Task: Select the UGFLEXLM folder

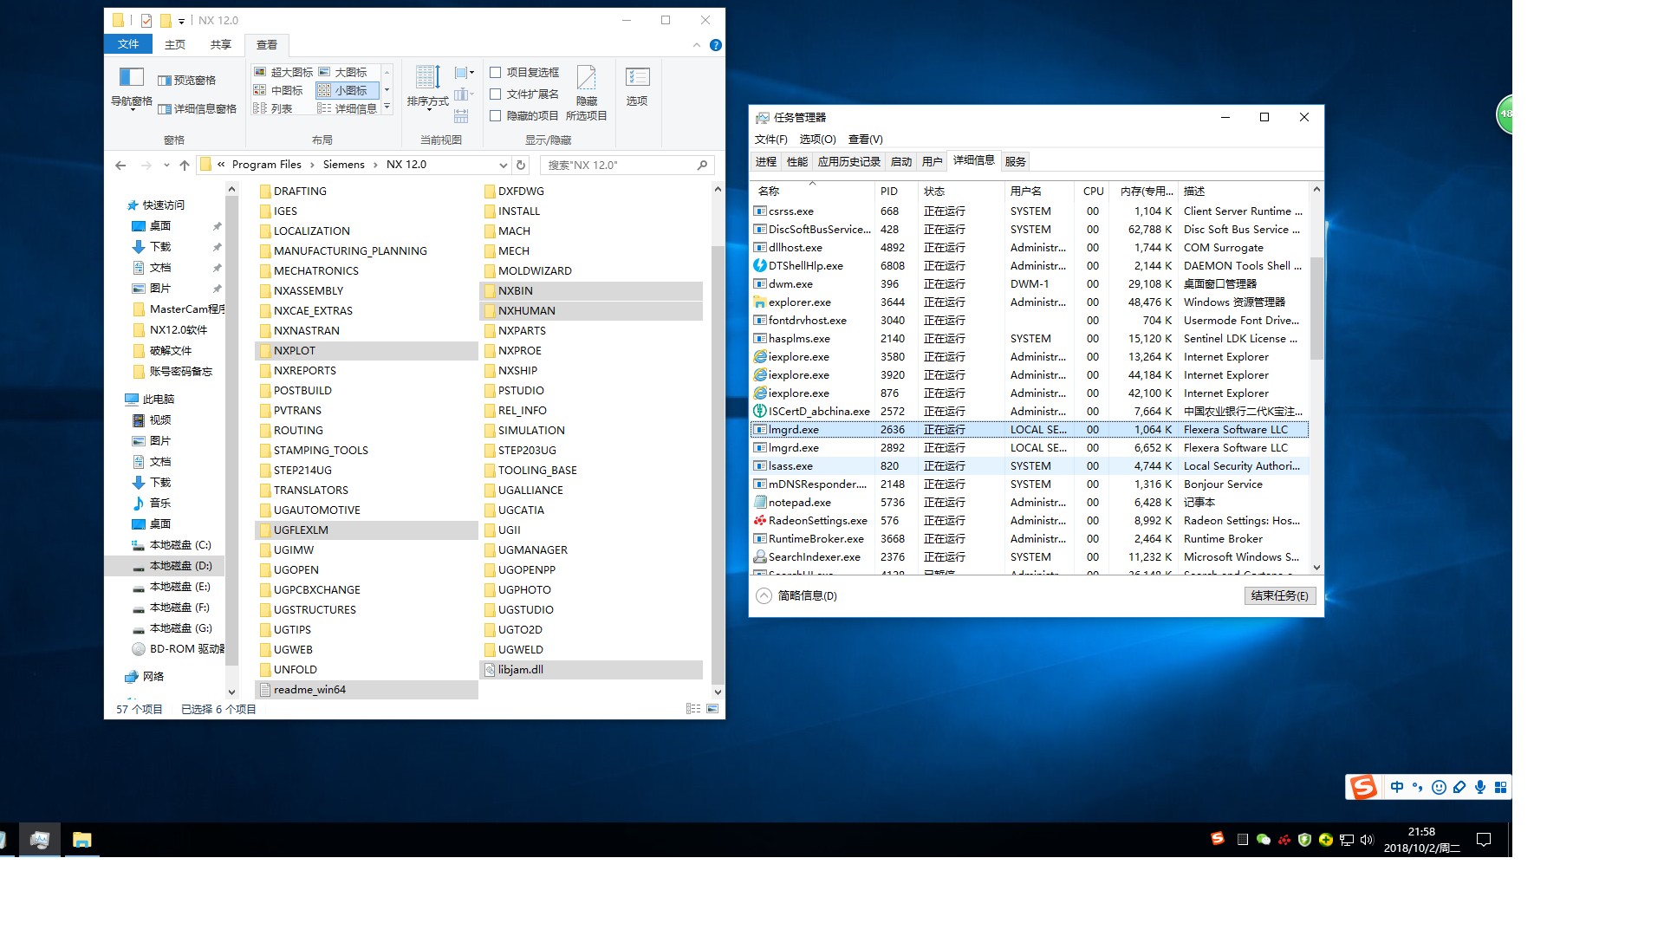Action: [x=367, y=530]
